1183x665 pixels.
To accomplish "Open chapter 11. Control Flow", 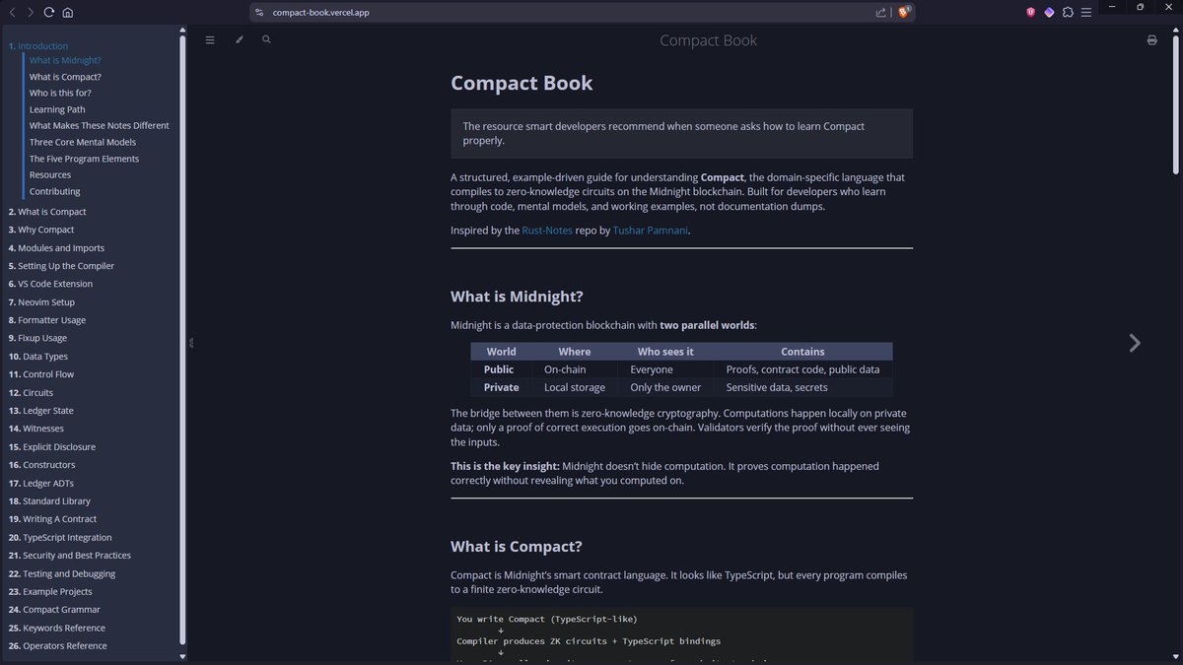I will pos(41,374).
